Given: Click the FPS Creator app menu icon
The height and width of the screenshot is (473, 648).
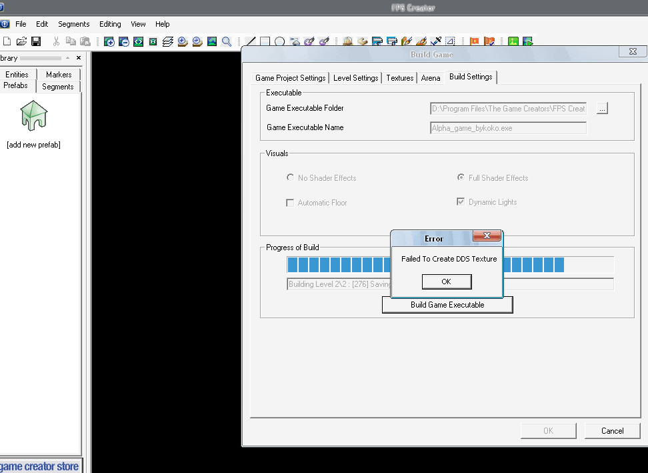Looking at the screenshot, I should 4,24.
